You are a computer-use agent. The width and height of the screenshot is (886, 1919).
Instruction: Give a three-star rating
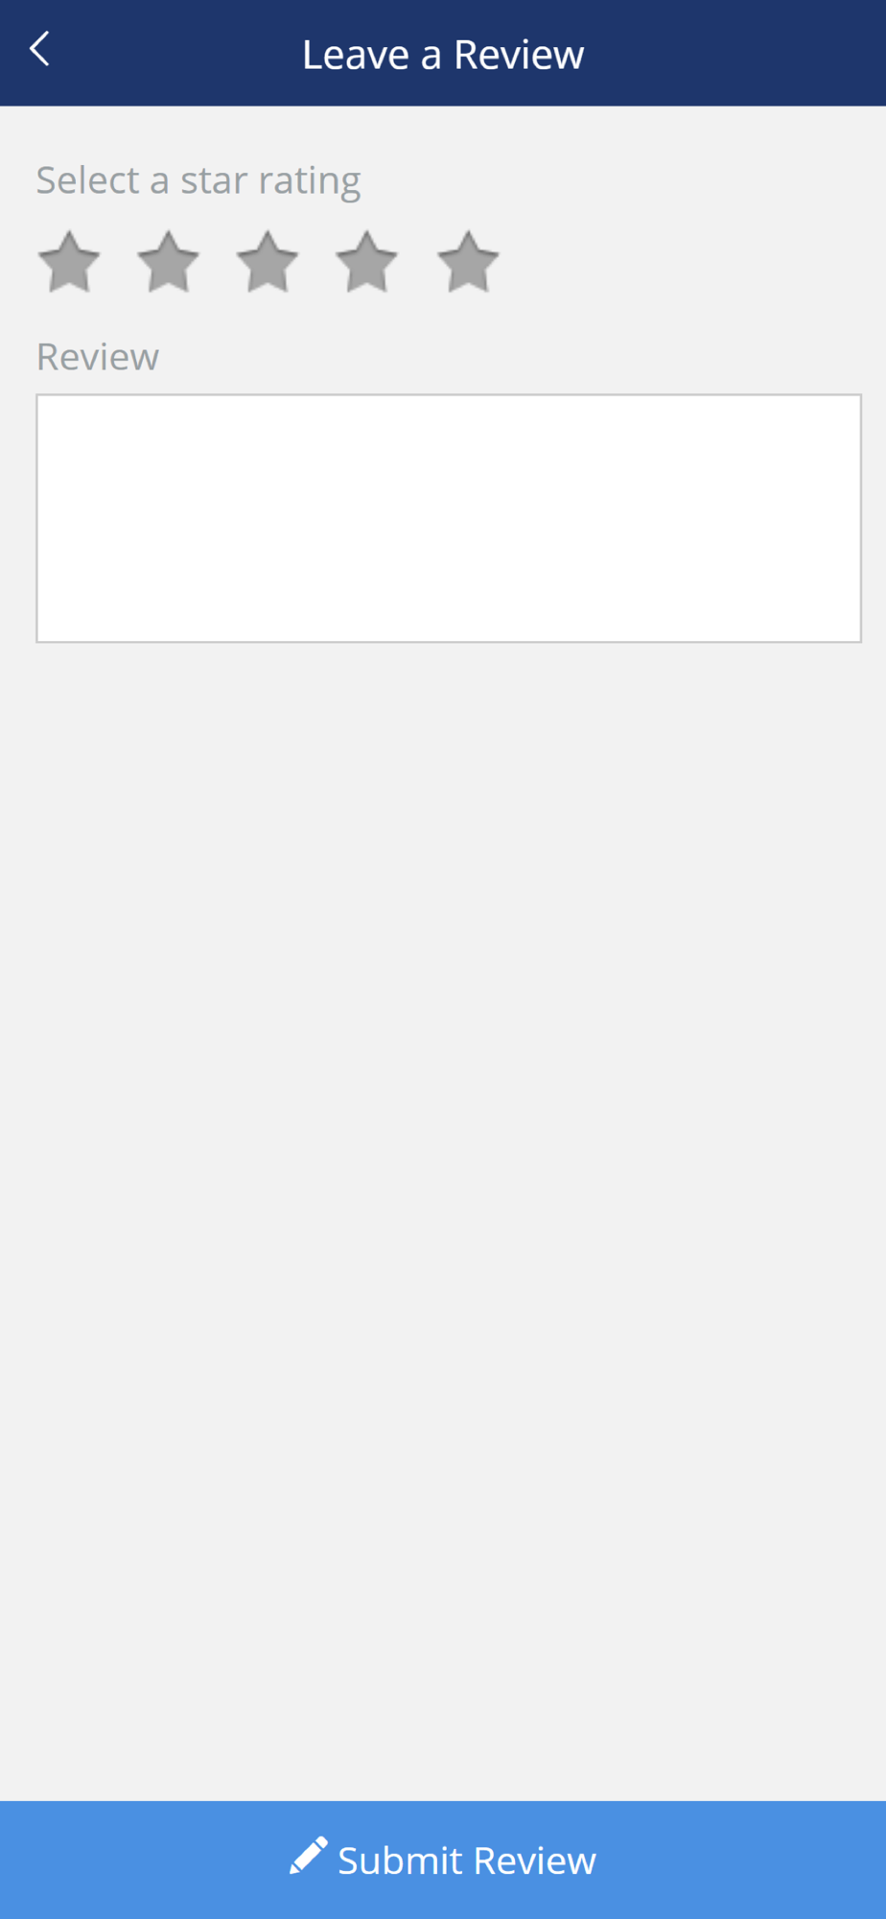click(268, 261)
